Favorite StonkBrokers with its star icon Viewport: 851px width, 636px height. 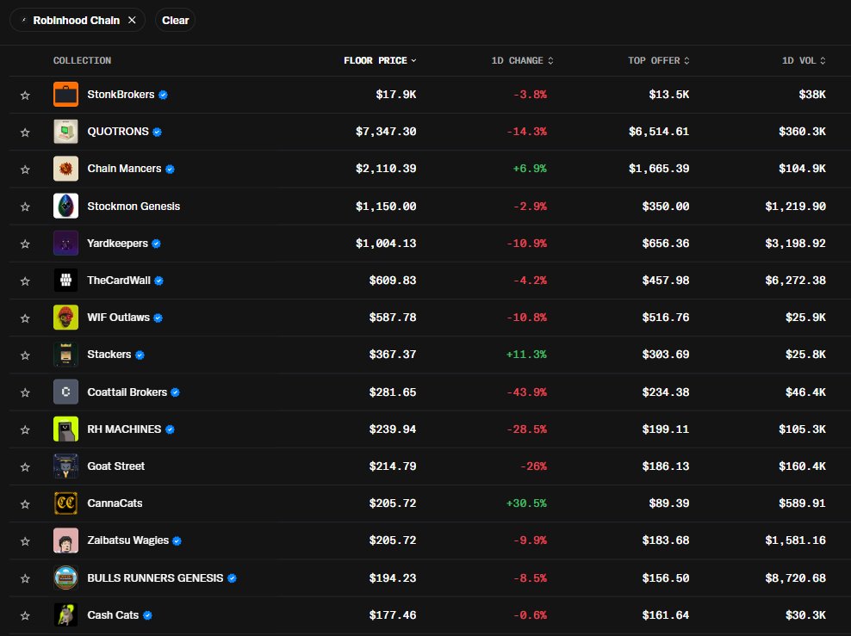click(x=25, y=96)
